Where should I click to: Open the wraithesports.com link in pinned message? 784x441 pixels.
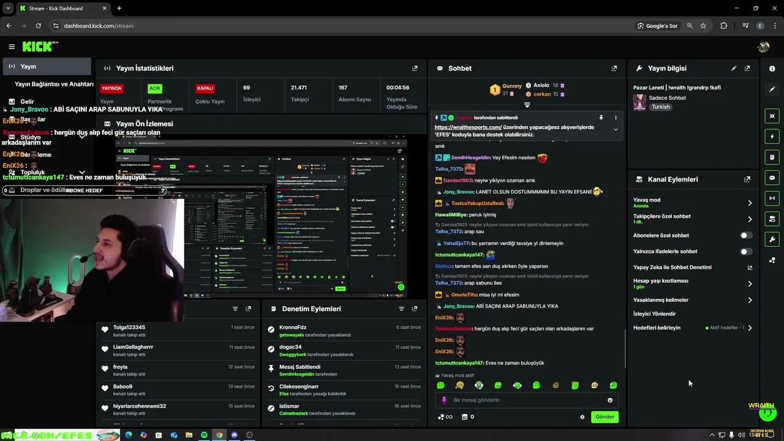coord(468,127)
